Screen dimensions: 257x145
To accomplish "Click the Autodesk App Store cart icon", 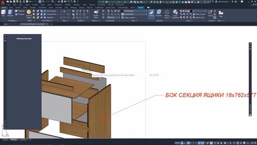I will point(233,2).
